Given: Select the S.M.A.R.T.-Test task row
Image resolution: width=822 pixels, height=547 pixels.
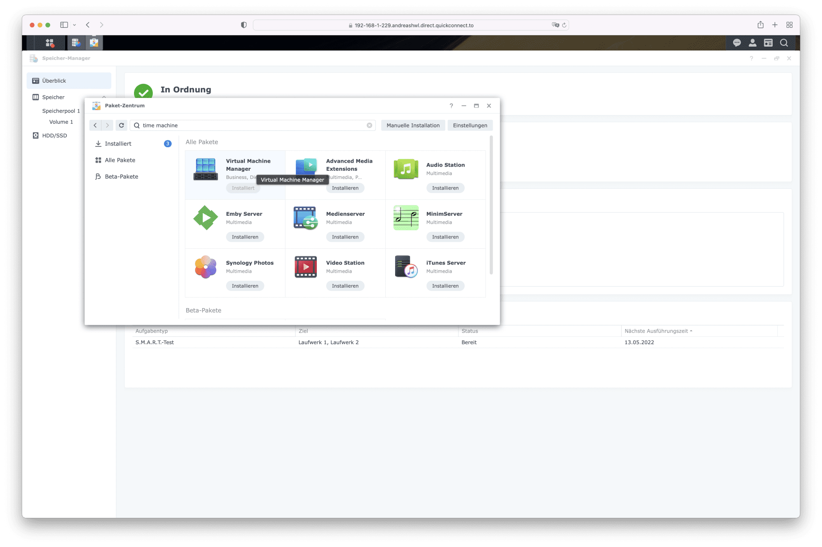Looking at the screenshot, I should tap(458, 342).
